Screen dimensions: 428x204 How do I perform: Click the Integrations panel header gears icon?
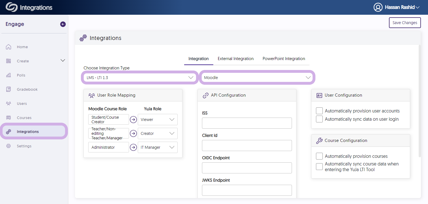[83, 38]
